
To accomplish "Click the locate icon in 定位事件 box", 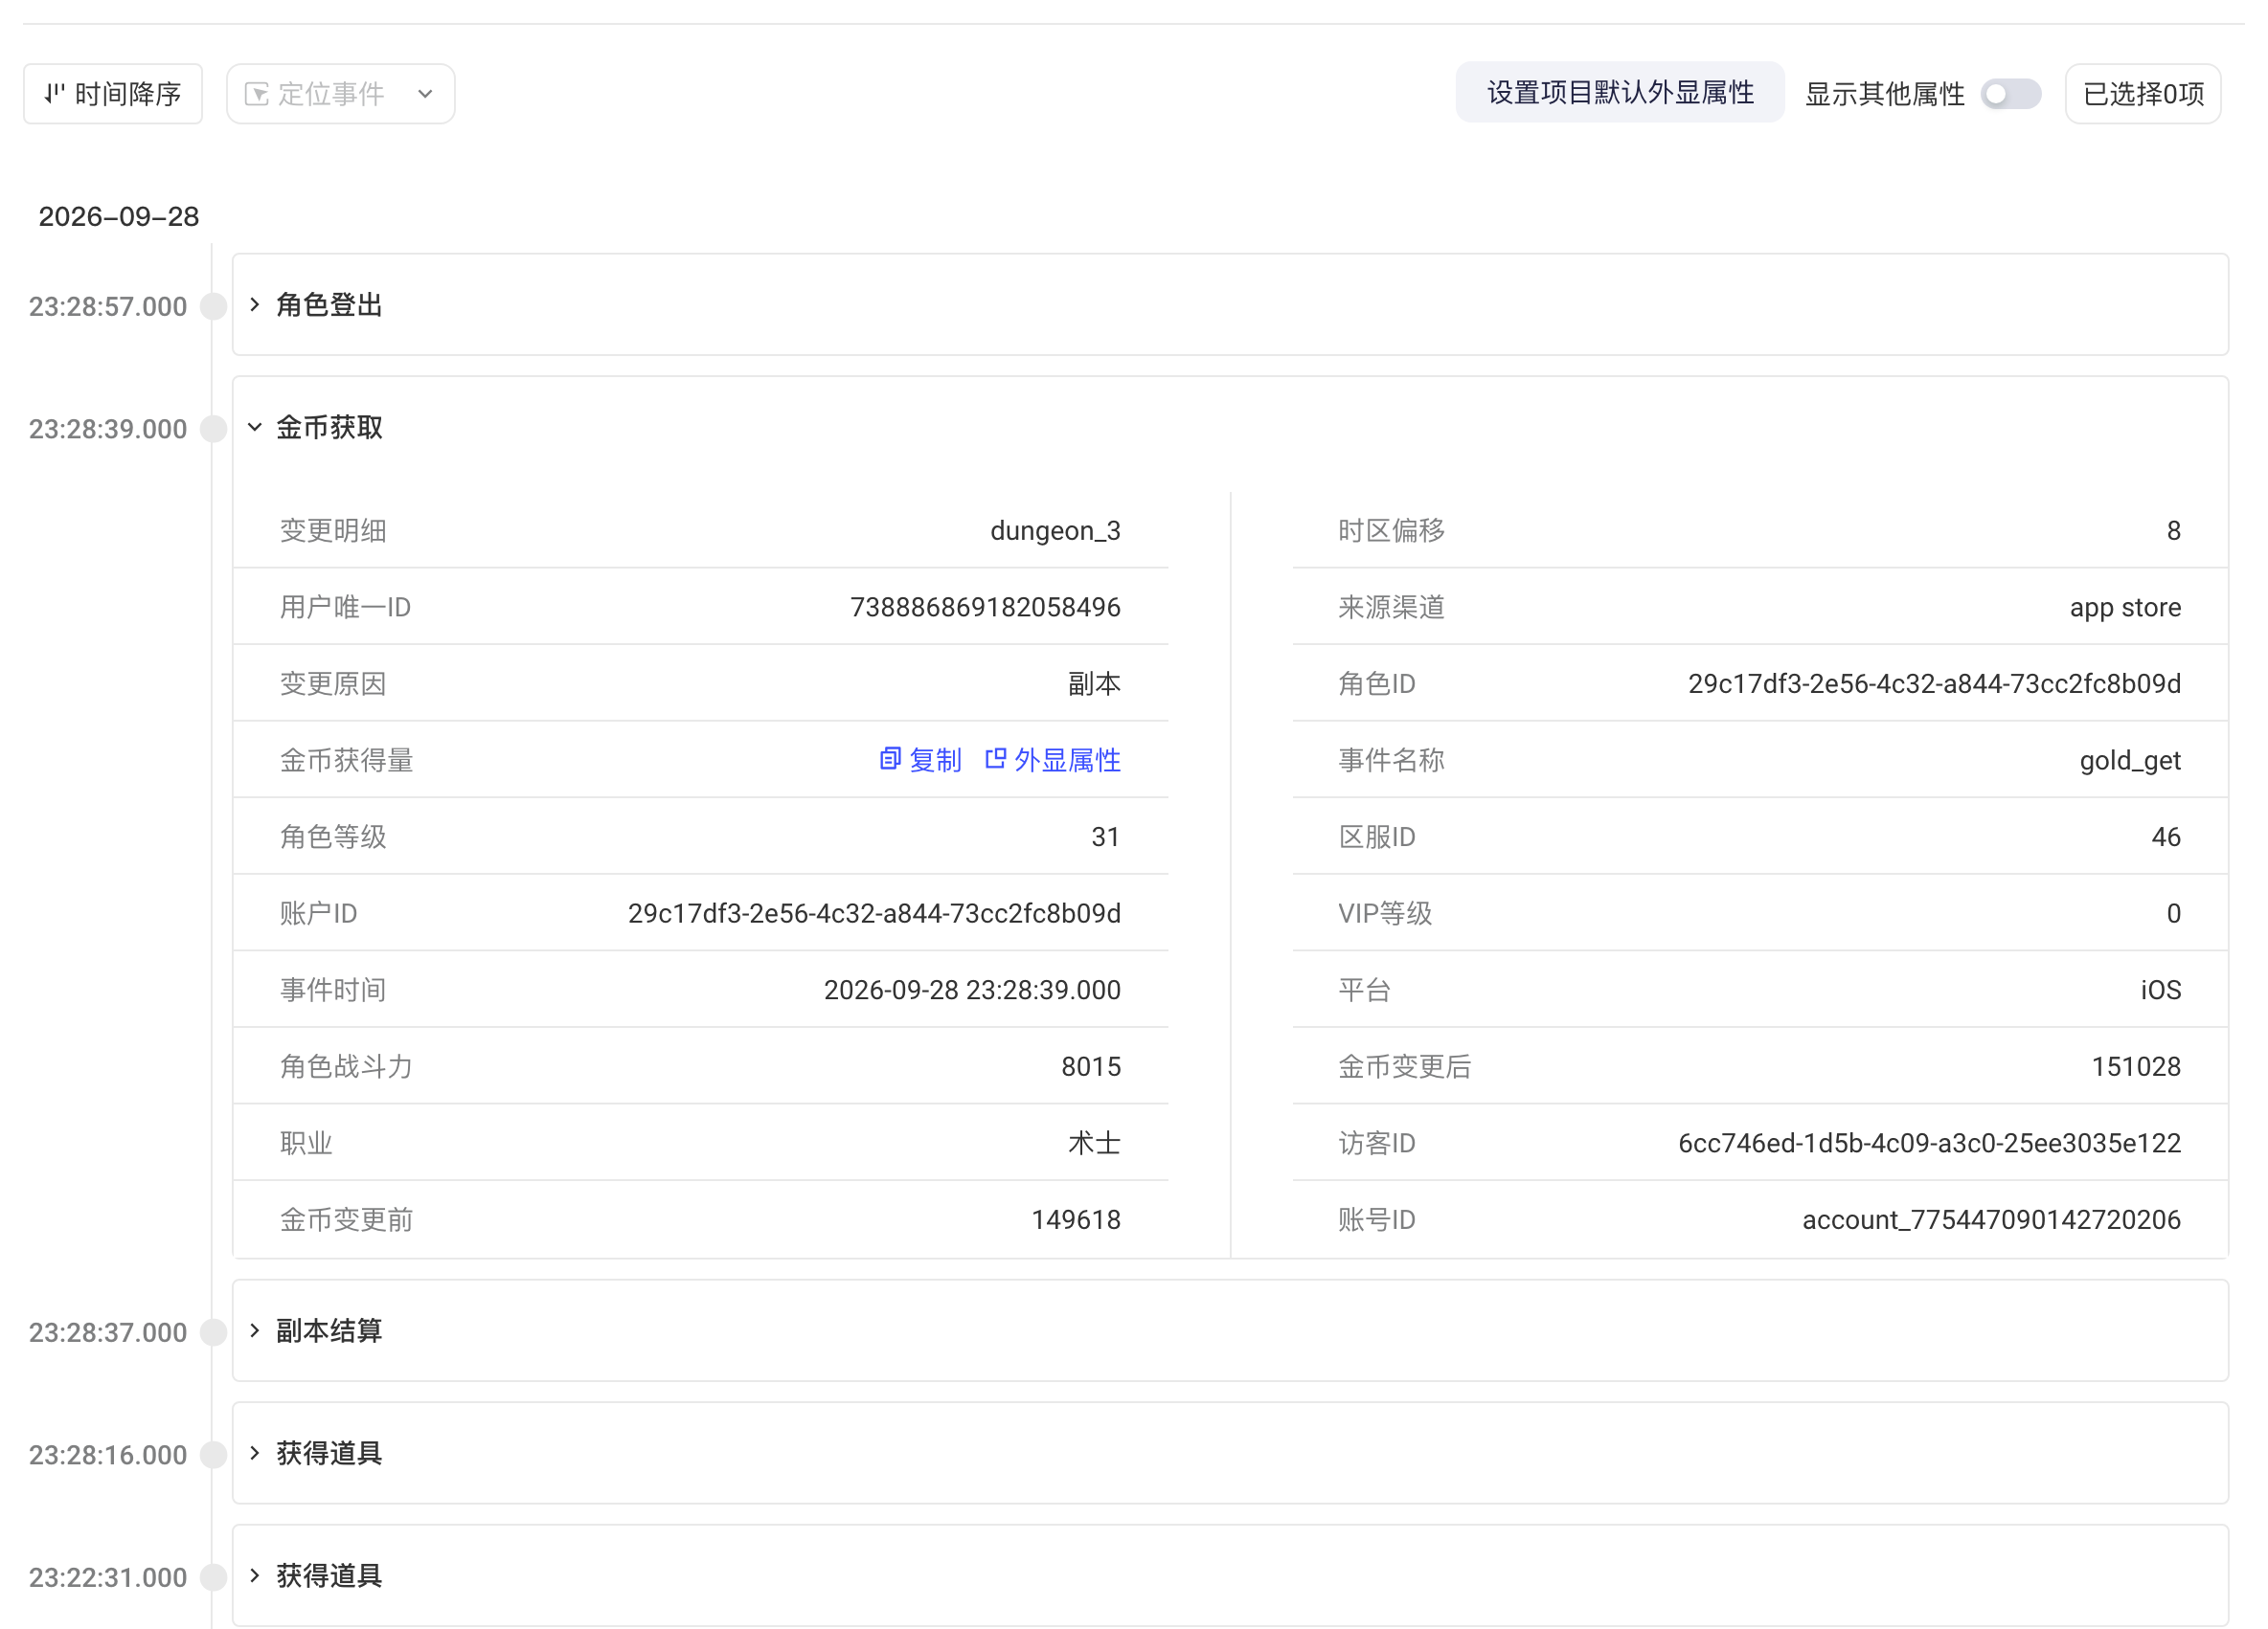I will coord(256,94).
